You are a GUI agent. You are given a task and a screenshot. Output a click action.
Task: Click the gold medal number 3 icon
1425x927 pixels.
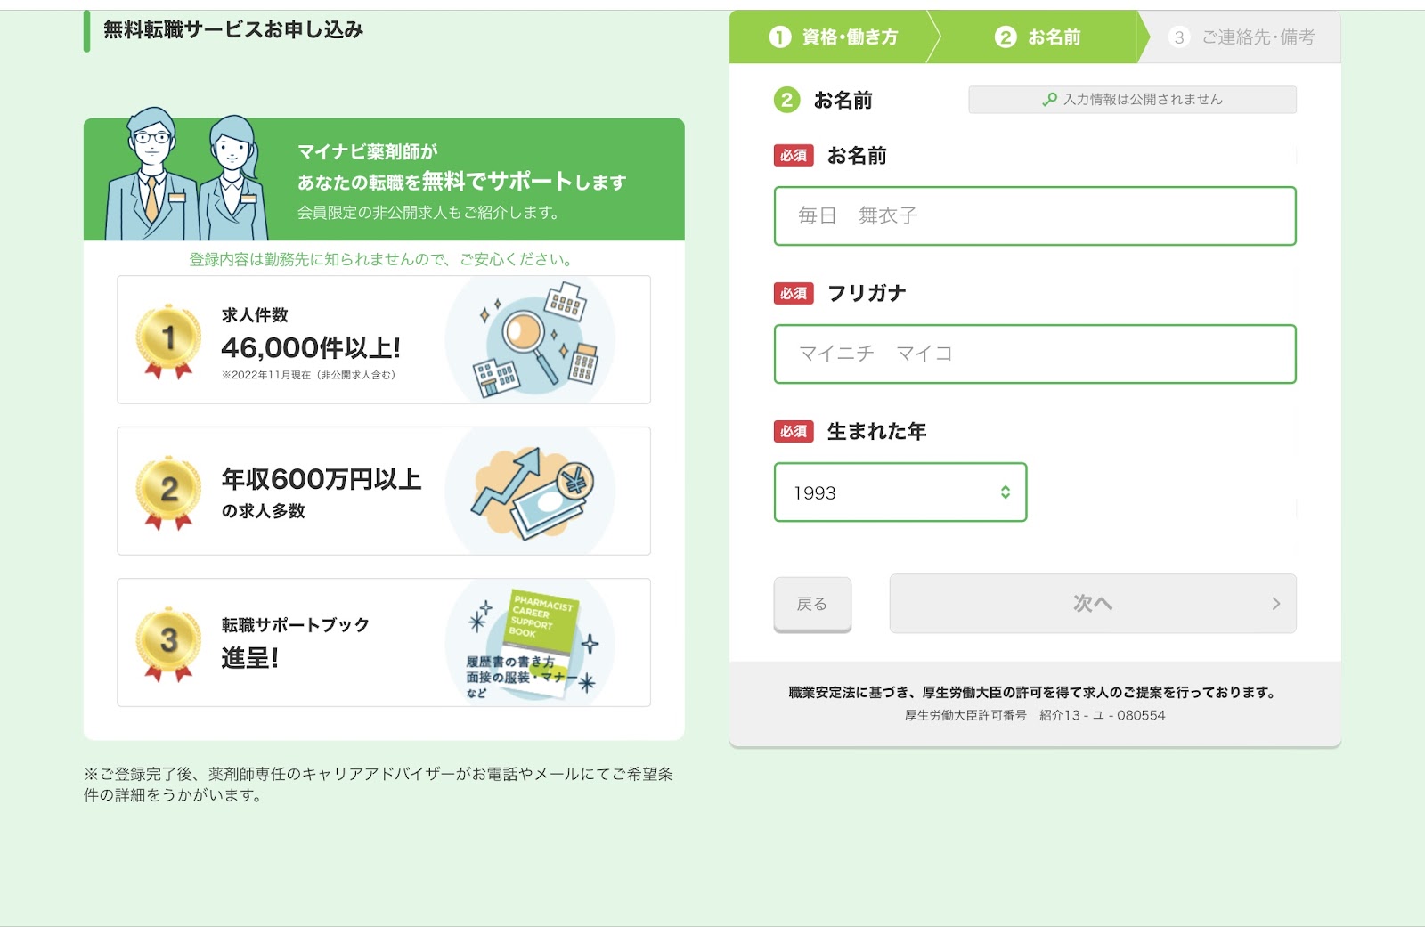[x=169, y=644]
